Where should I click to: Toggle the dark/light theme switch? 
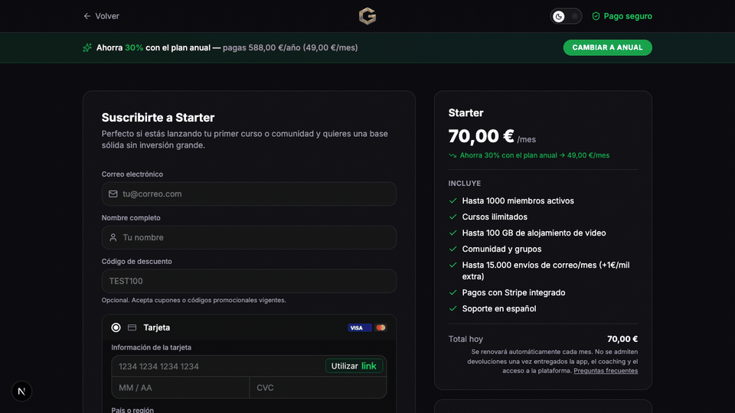(566, 16)
